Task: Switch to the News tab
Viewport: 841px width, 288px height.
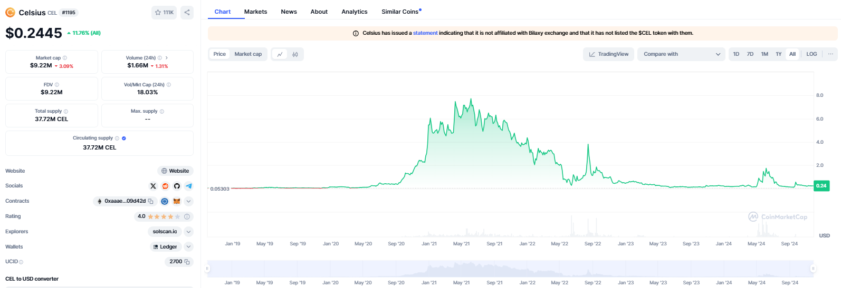Action: point(289,12)
